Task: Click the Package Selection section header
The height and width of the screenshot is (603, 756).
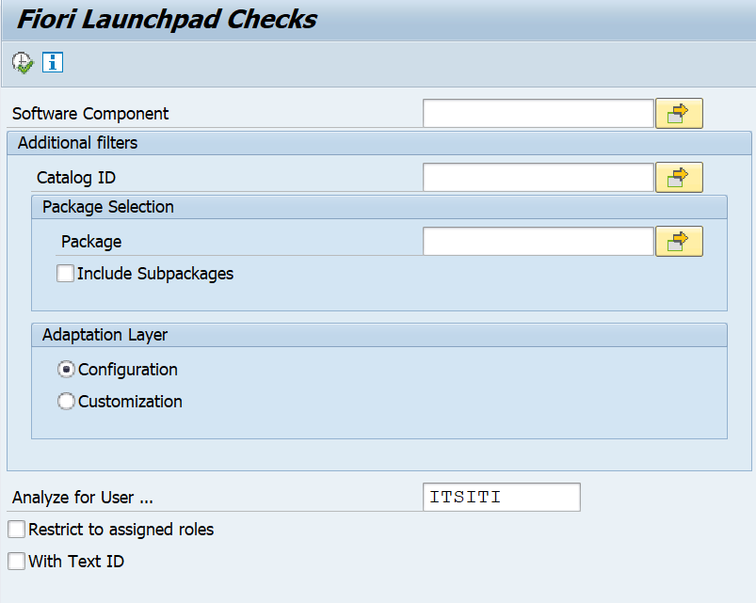Action: click(x=107, y=207)
